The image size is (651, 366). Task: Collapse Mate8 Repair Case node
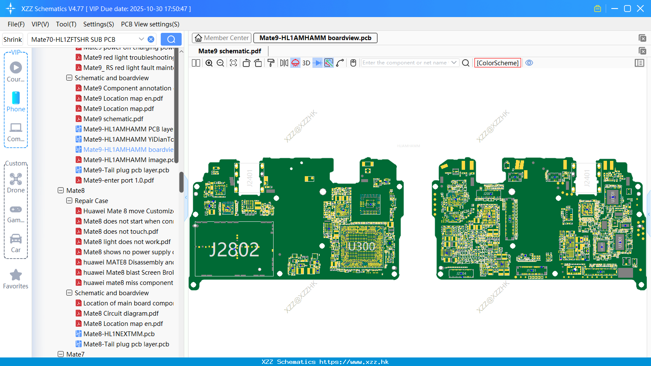[x=69, y=200]
